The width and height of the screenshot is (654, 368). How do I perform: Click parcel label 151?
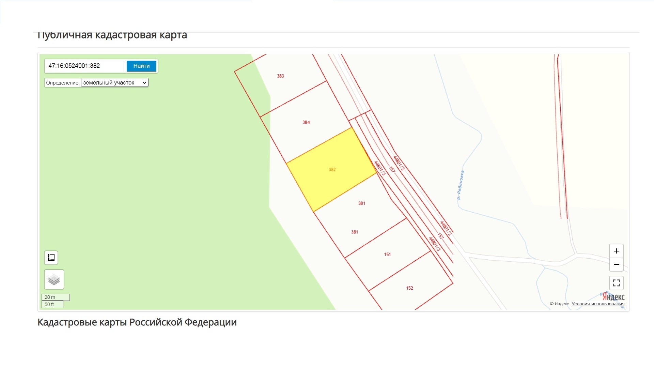coord(387,255)
